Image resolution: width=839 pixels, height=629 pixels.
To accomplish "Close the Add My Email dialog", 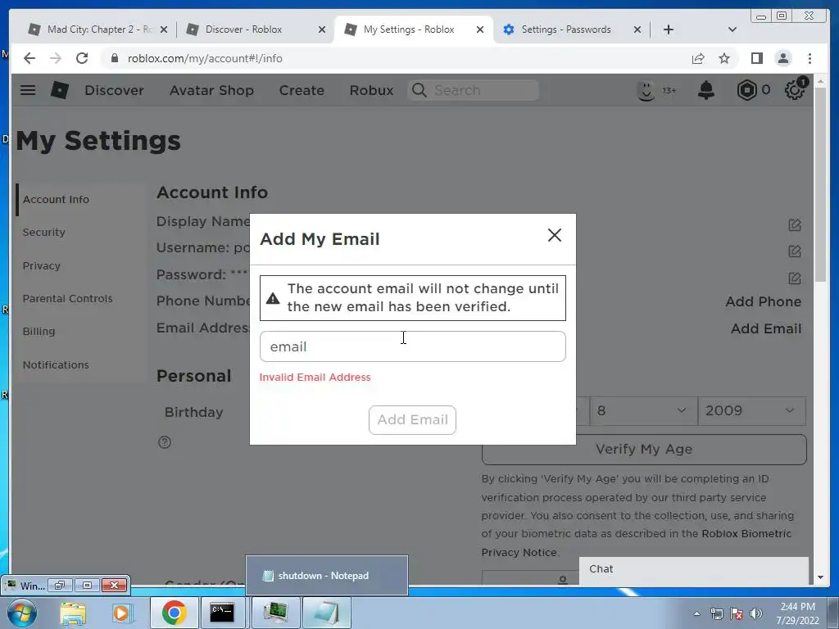I will (555, 235).
